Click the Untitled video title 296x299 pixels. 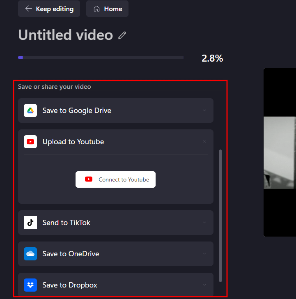pyautogui.click(x=66, y=35)
